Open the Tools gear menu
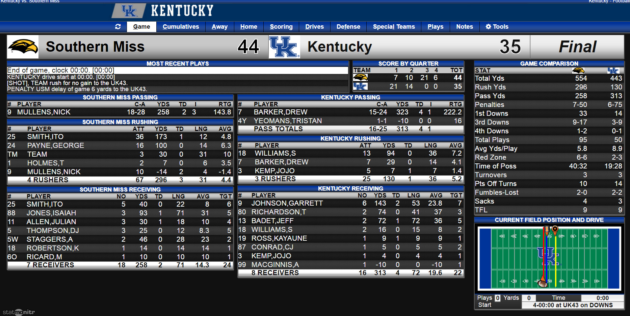Screen dimensions: 630x316 point(497,27)
